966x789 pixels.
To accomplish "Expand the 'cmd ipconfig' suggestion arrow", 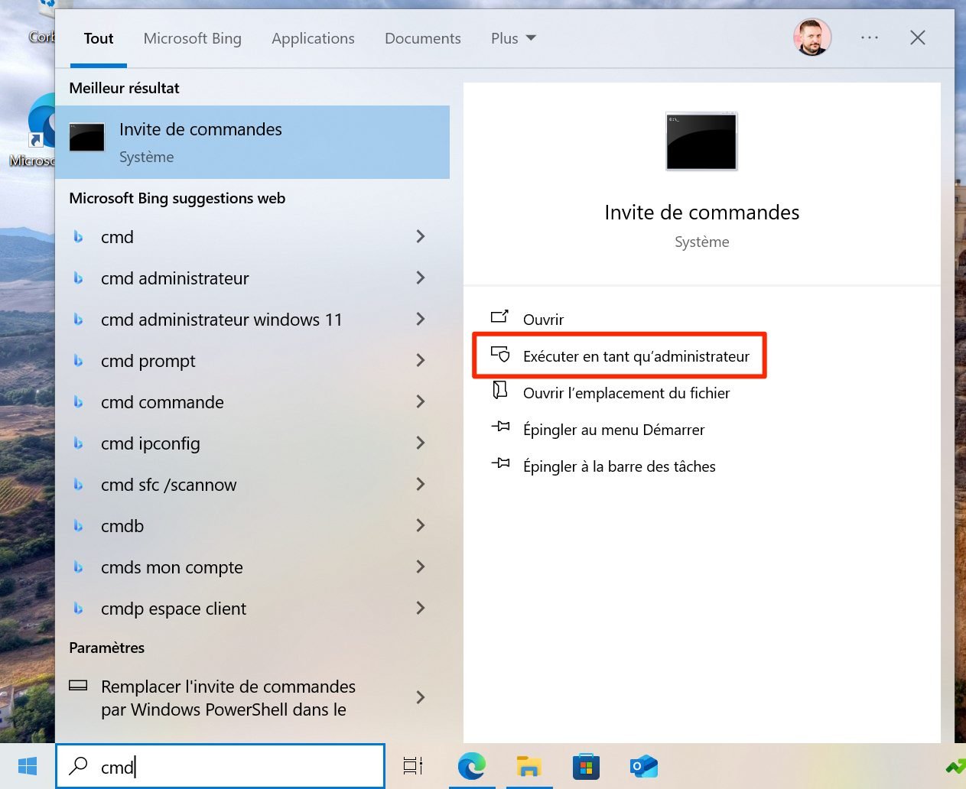I will tap(420, 443).
